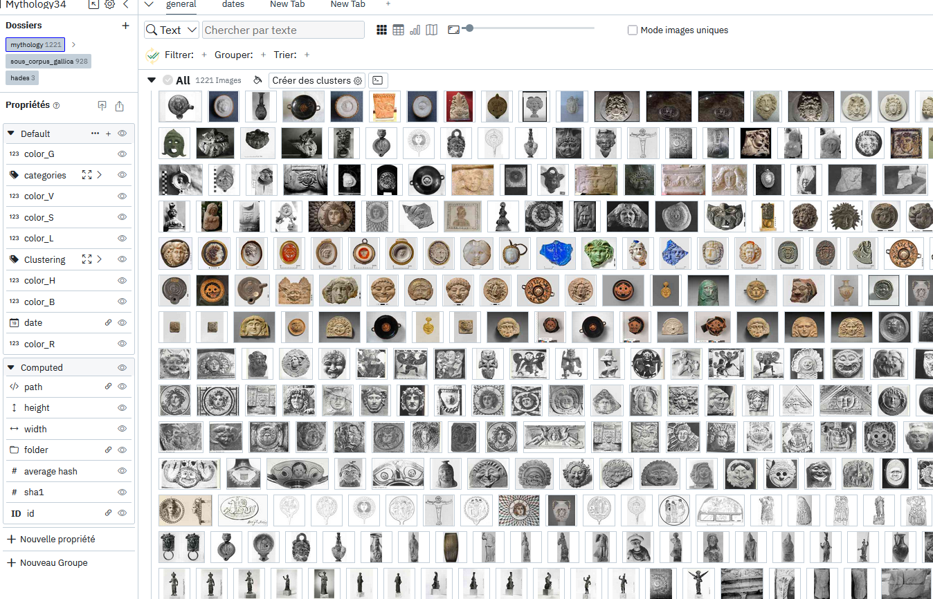Select the grid view icon
Screen dimensions: 933x599
(381, 30)
